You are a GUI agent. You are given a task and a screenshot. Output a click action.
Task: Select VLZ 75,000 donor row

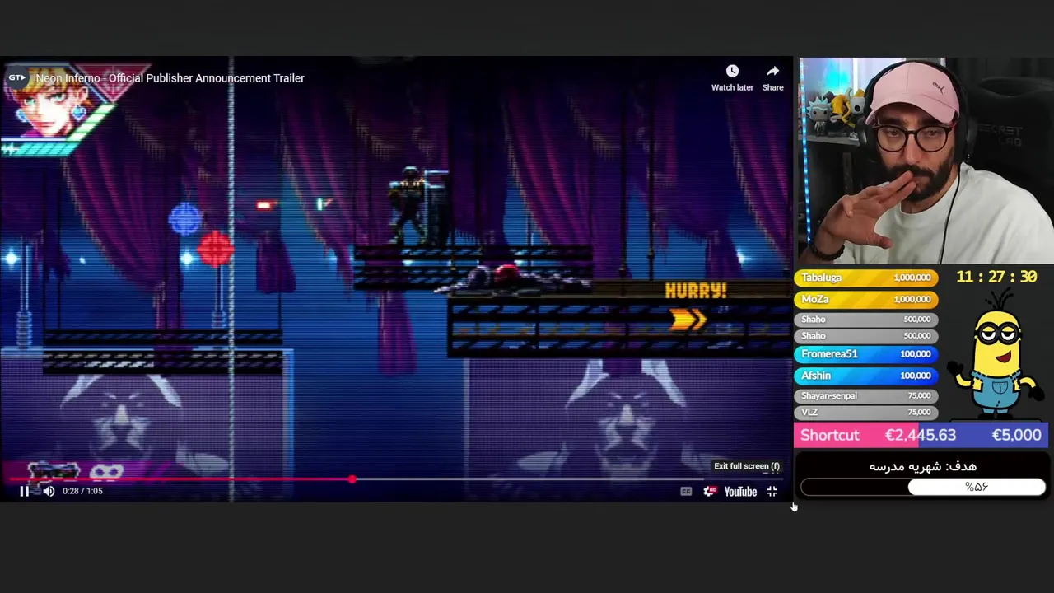click(865, 412)
